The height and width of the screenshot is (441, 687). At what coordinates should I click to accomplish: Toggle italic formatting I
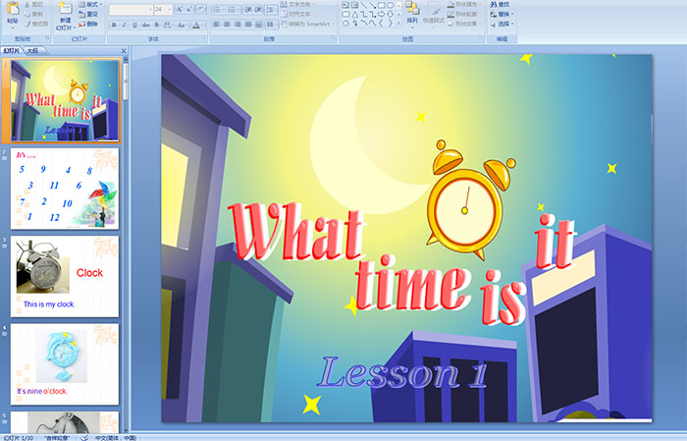(124, 25)
